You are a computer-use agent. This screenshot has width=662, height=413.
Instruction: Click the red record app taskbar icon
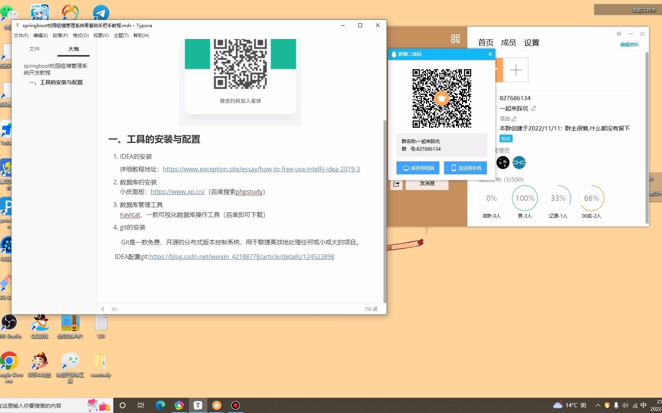tap(236, 405)
